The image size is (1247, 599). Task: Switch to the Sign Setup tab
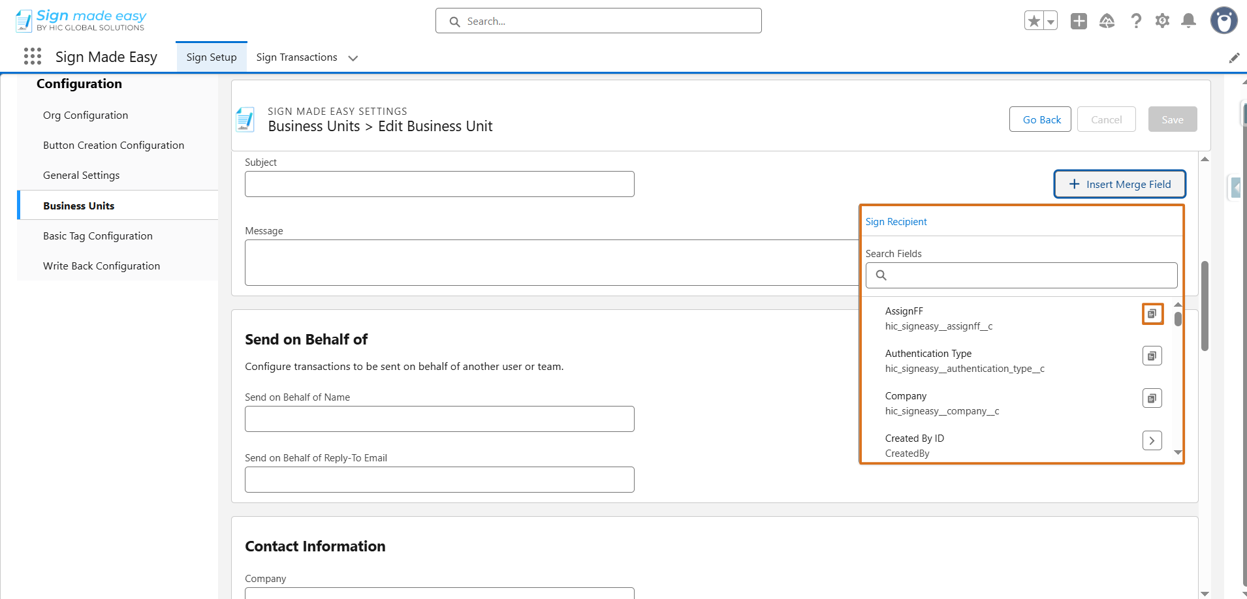pyautogui.click(x=212, y=57)
